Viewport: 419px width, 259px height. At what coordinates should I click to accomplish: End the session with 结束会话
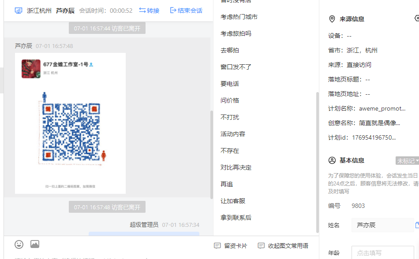pyautogui.click(x=186, y=11)
